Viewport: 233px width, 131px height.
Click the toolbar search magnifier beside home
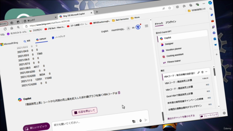[x=18, y=27]
